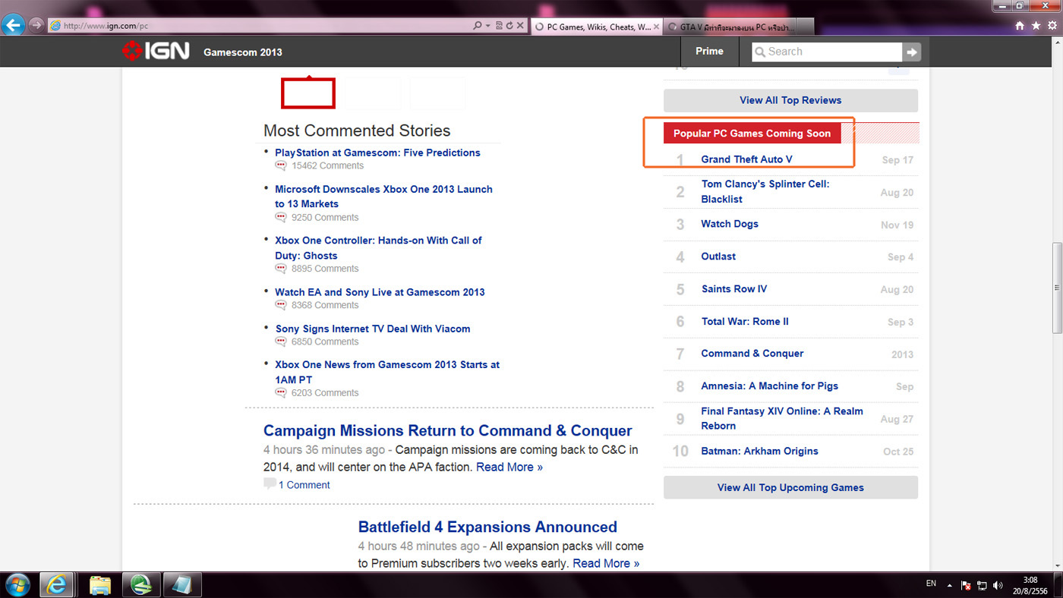Open PlayStation at Gamescom: Five Predictions story
This screenshot has height=598, width=1063.
point(377,153)
